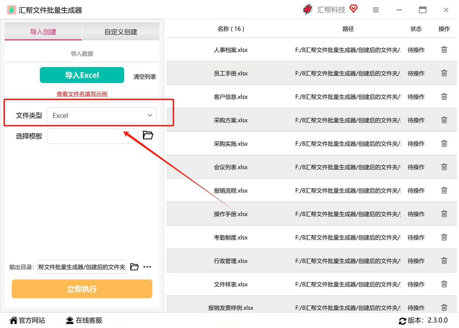Click the 选择模板 input field
Viewport: 459px width, 328px height.
click(x=92, y=136)
